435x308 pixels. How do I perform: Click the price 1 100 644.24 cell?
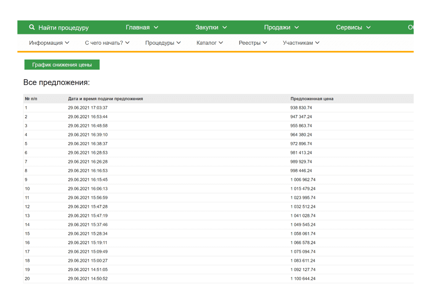(303, 278)
